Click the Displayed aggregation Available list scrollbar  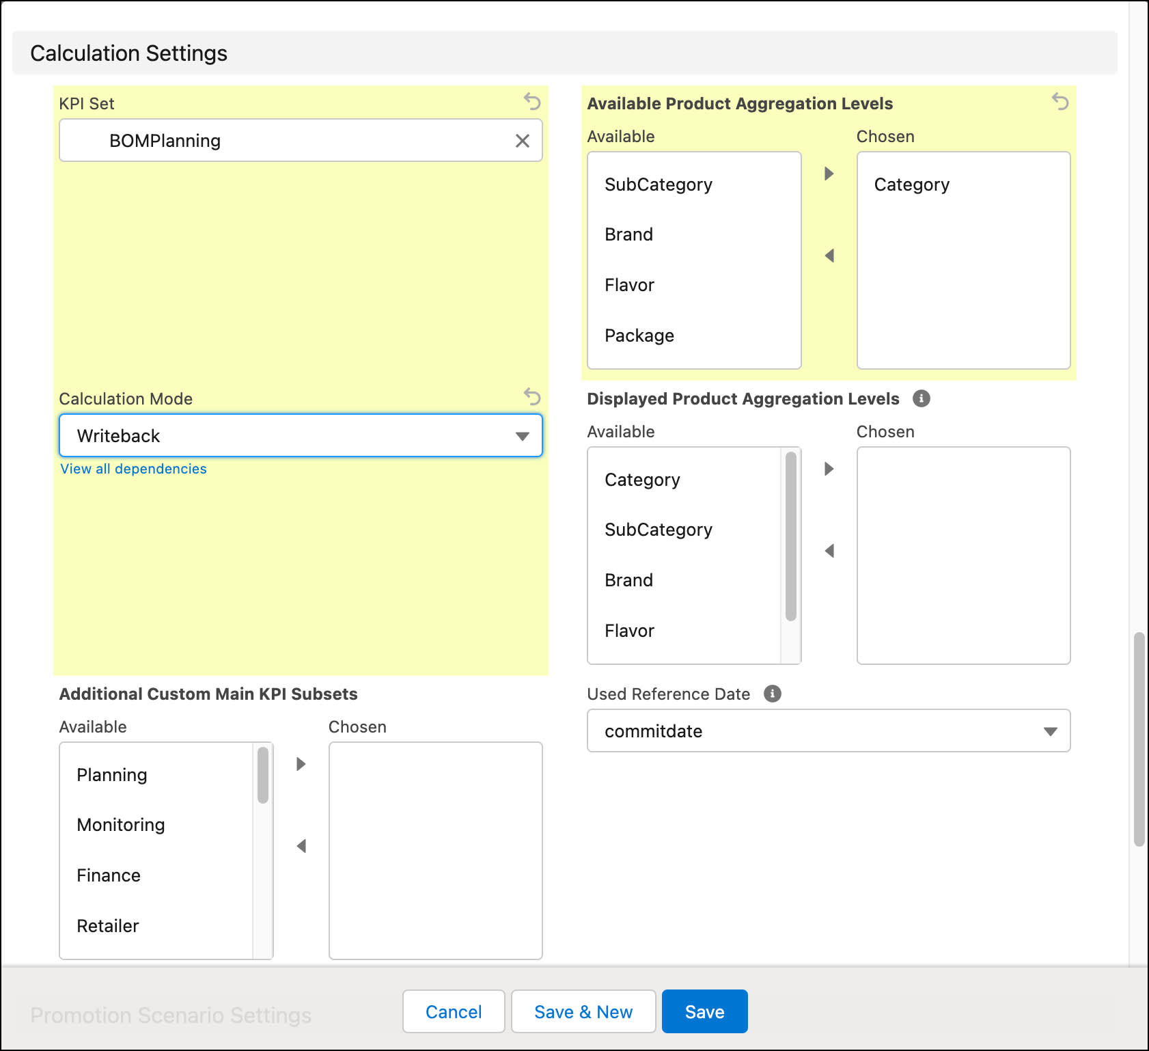click(x=791, y=536)
